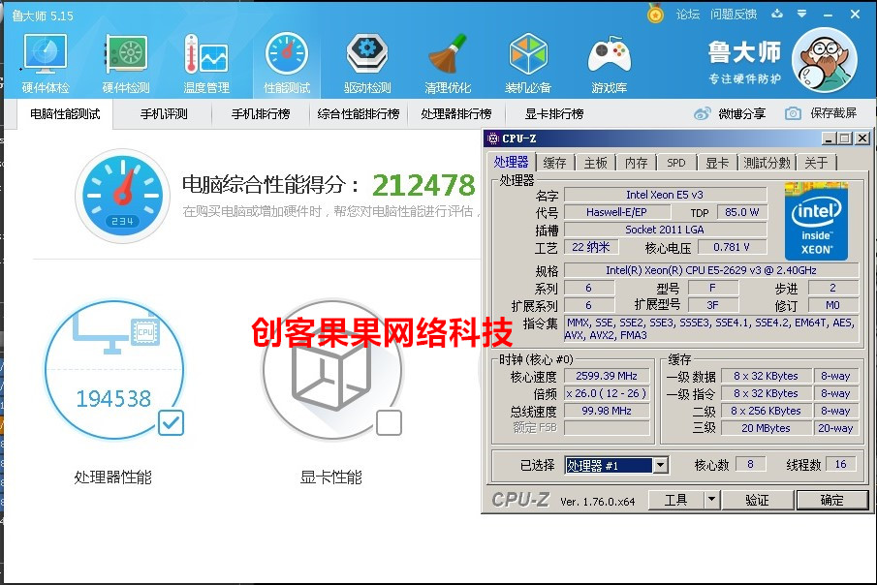The height and width of the screenshot is (585, 877).
Task: Open the 问题反馈 feedback link
Action: pos(734,15)
